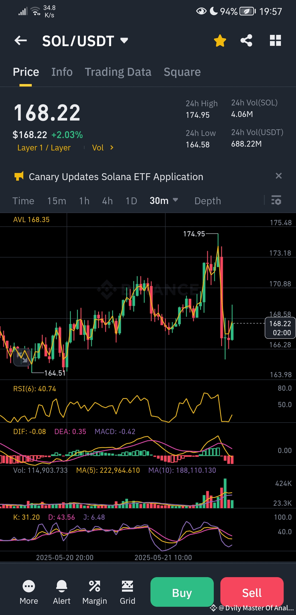Open the More menu icon
296x615 pixels.
29,592
